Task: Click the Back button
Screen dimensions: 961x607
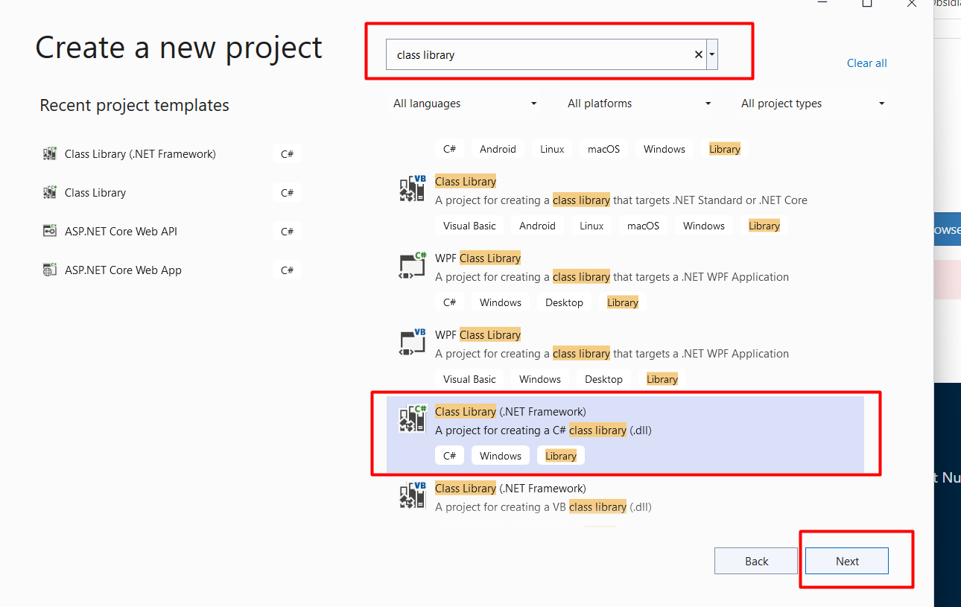Action: click(756, 562)
